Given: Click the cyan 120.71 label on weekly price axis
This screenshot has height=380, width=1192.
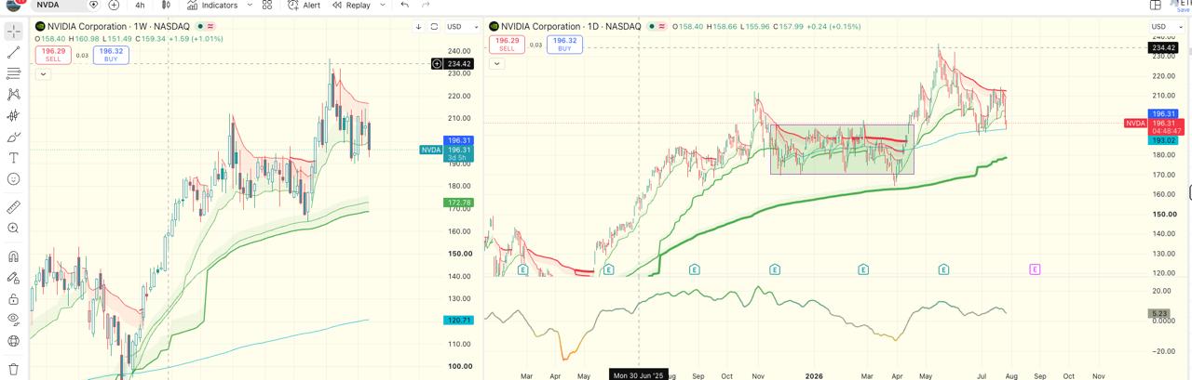Looking at the screenshot, I should [x=459, y=320].
